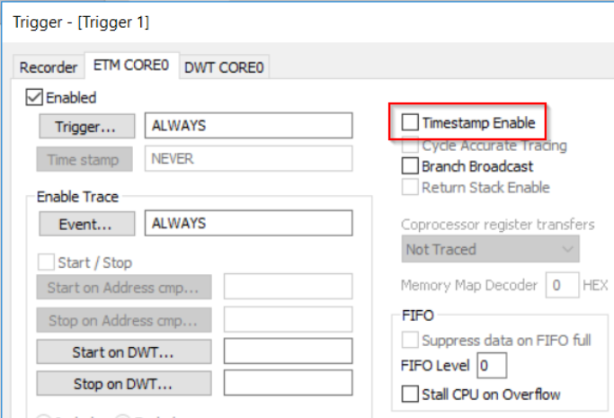This screenshot has height=418, width=614.
Task: Click the Start on DWT... button
Action: [x=124, y=351]
